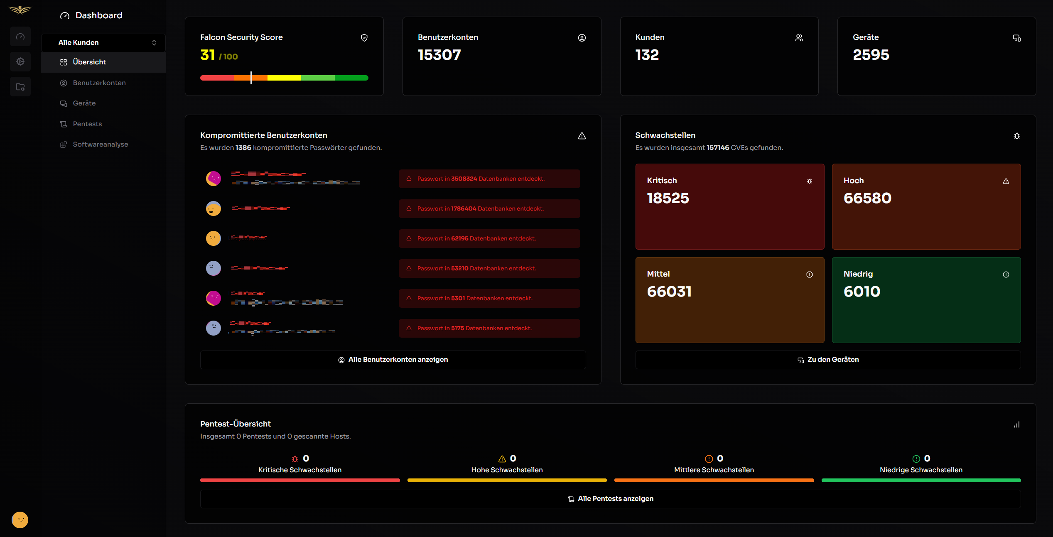Open Benutzerkonten in the sidebar
The height and width of the screenshot is (537, 1053).
pos(103,83)
